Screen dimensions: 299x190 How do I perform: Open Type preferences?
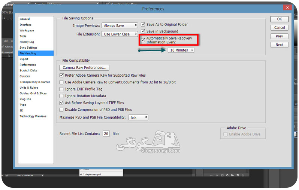(36, 105)
